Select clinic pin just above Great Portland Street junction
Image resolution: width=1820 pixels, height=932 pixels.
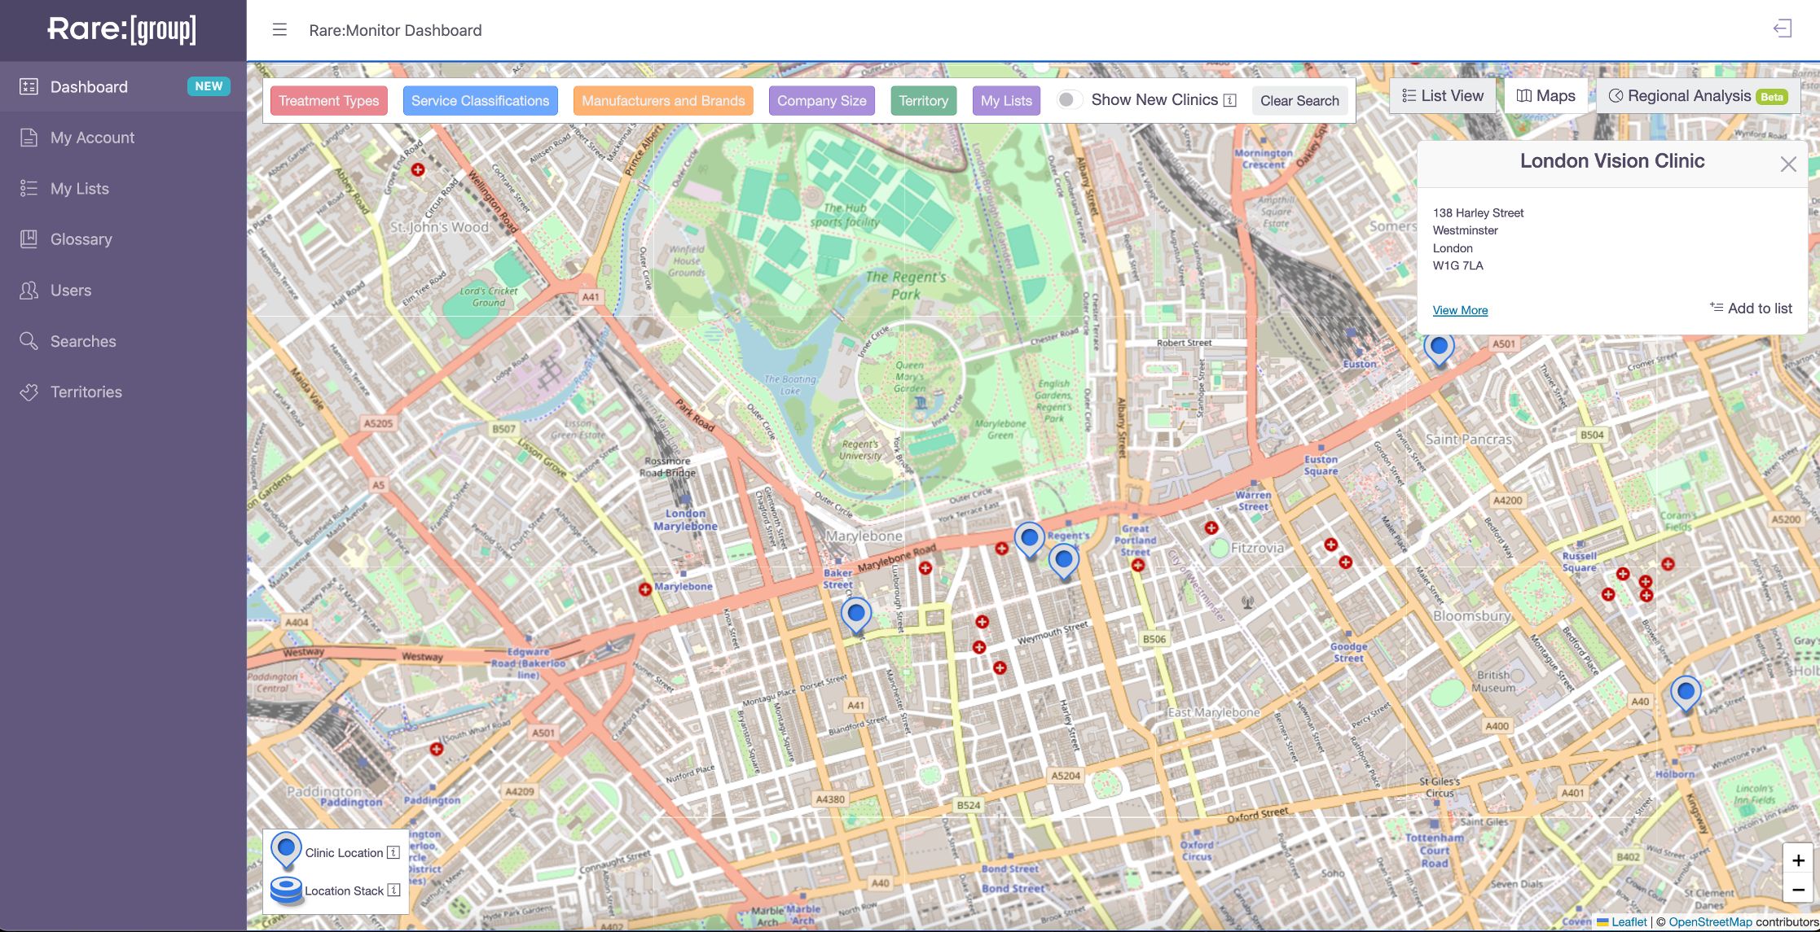tap(1064, 562)
